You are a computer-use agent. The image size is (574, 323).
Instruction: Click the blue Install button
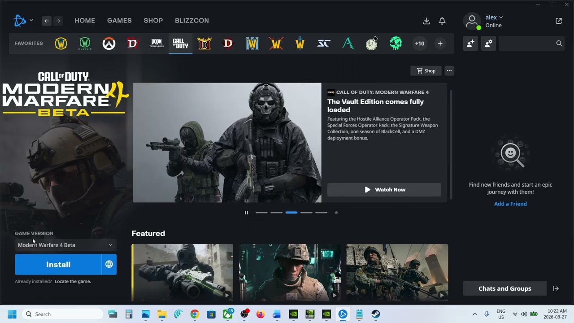click(58, 264)
